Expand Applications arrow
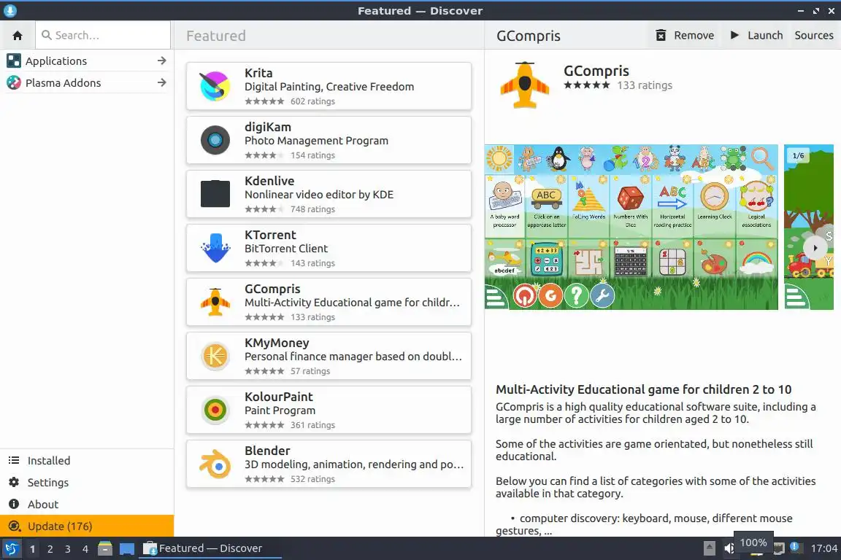The height and width of the screenshot is (560, 841). [161, 61]
